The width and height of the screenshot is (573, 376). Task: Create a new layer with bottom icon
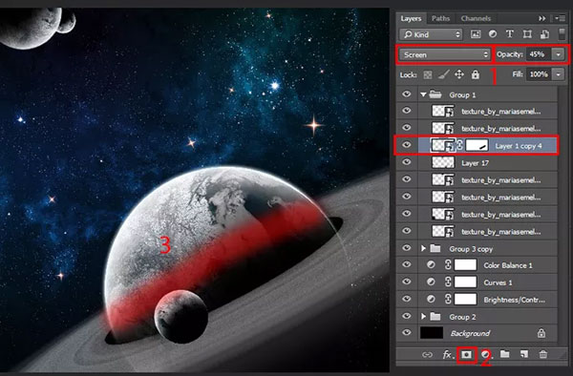pos(524,354)
